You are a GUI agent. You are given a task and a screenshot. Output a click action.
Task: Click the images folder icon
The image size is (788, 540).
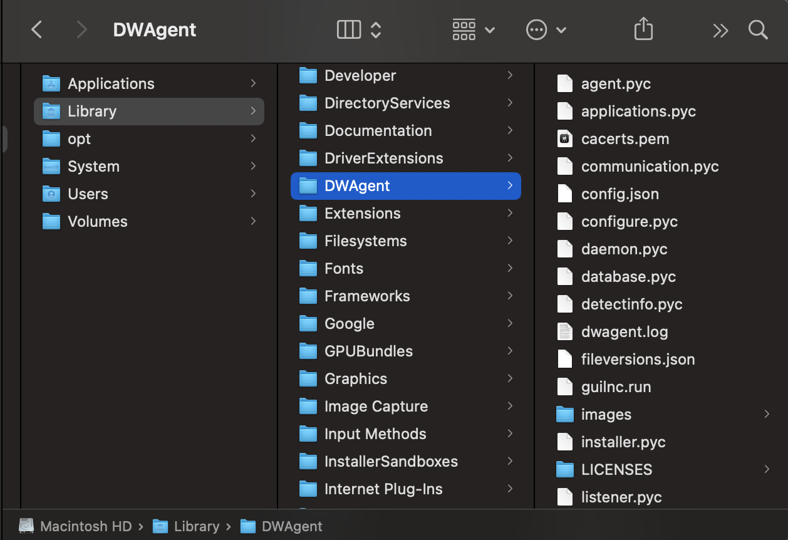565,414
